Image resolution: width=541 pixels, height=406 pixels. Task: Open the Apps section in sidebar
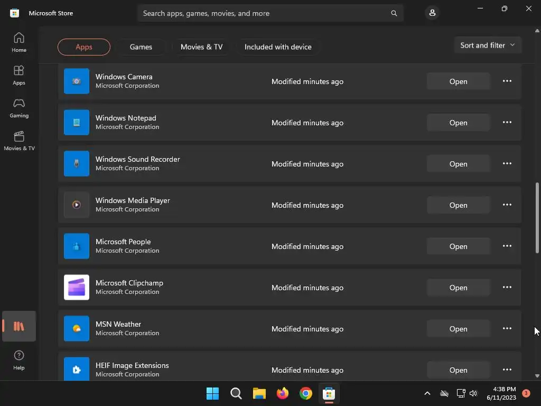pos(19,75)
